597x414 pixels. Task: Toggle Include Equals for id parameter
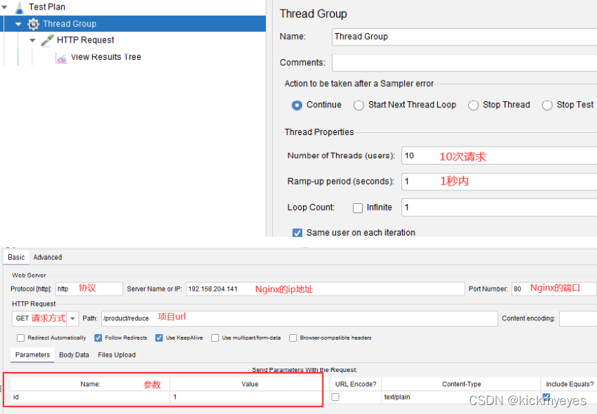click(x=546, y=397)
